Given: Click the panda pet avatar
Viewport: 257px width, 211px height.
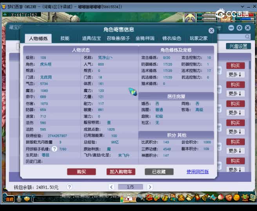Looking at the screenshot, I should [x=190, y=18].
